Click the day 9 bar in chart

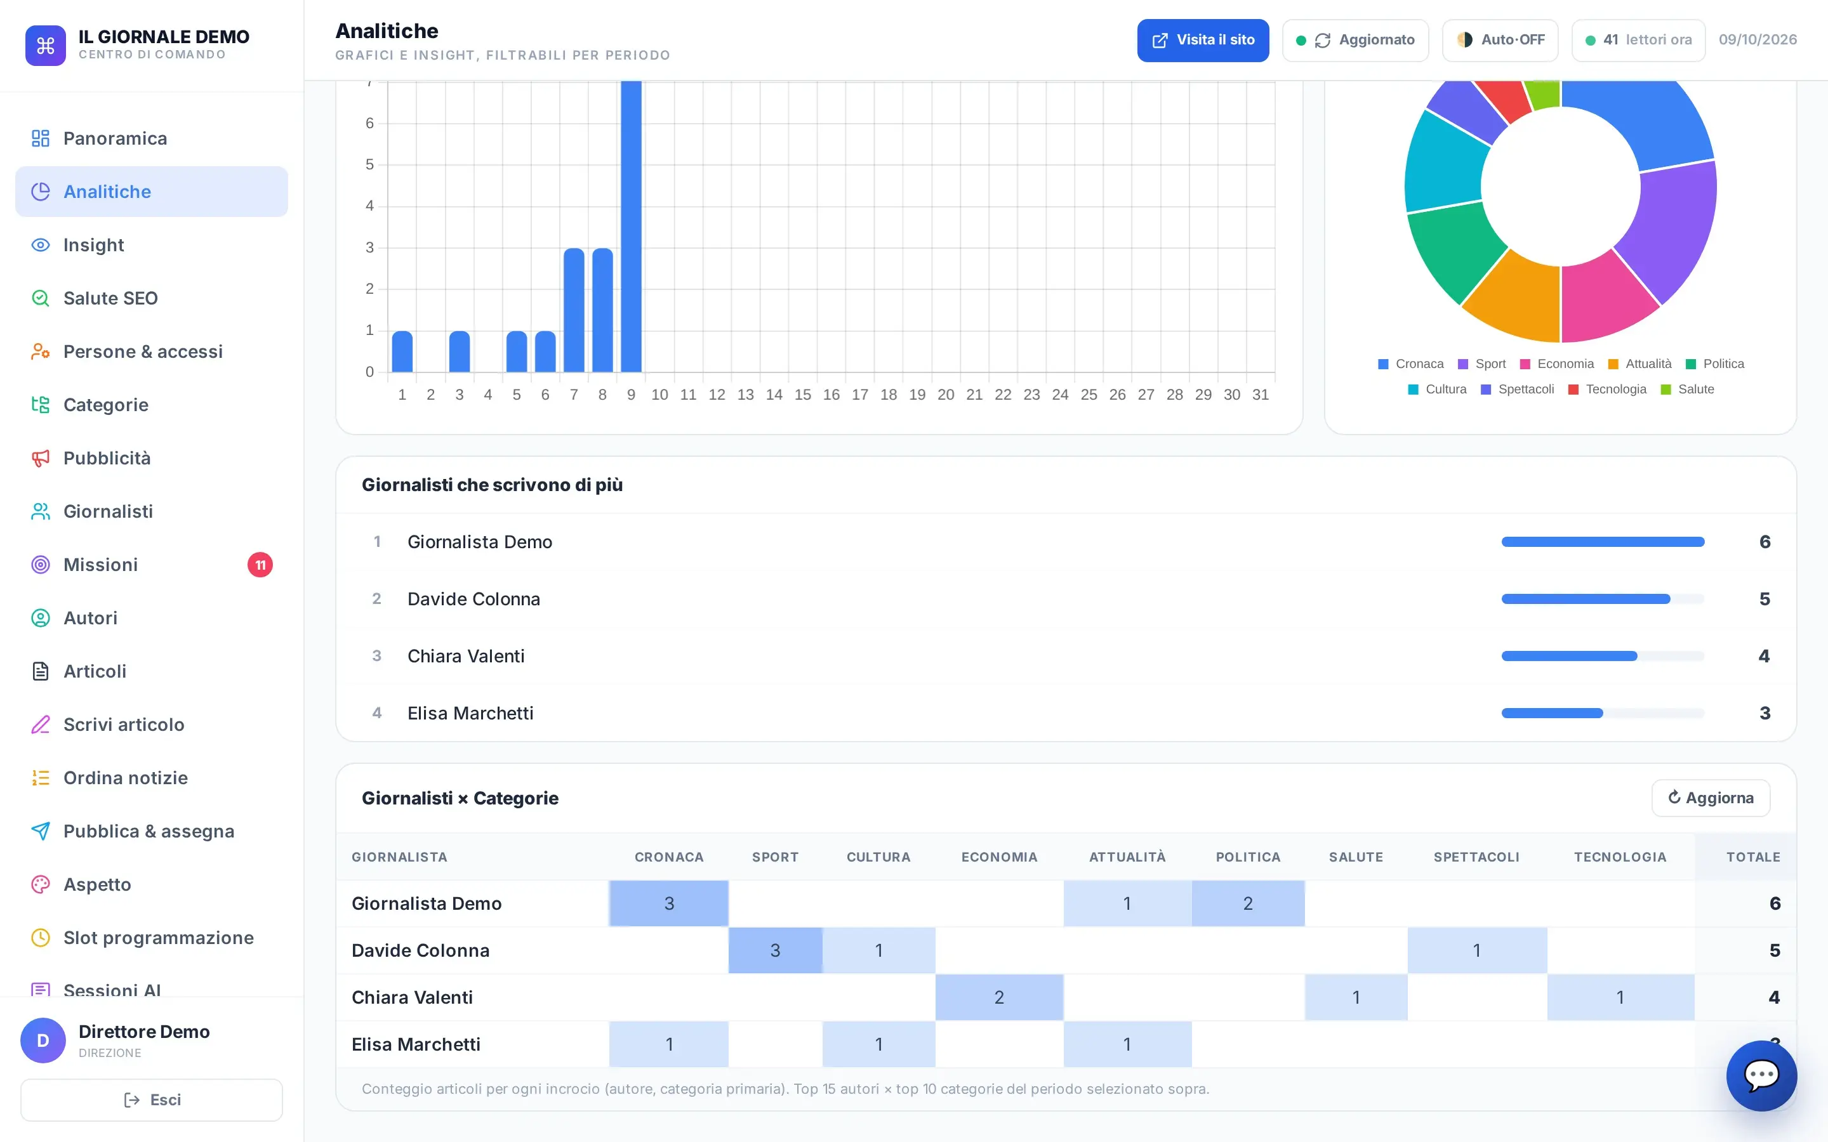631,226
